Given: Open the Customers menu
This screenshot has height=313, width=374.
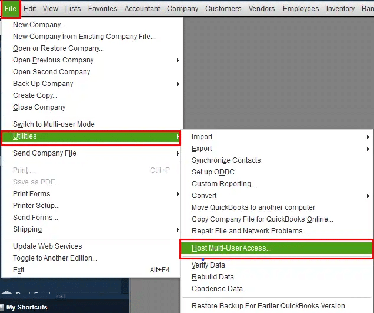Looking at the screenshot, I should point(223,9).
